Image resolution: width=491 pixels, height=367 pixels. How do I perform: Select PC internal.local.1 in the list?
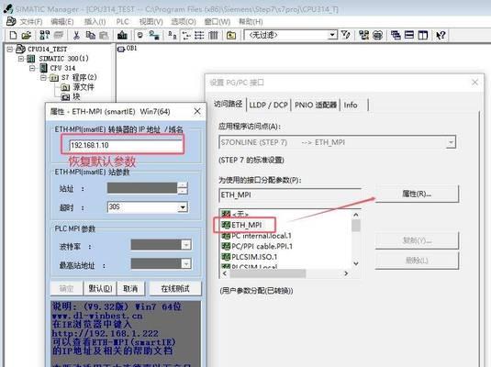pyautogui.click(x=256, y=236)
